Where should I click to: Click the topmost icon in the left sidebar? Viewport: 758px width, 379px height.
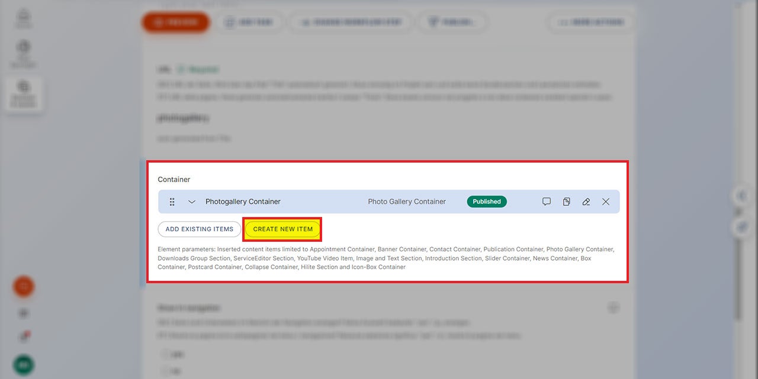click(x=24, y=18)
